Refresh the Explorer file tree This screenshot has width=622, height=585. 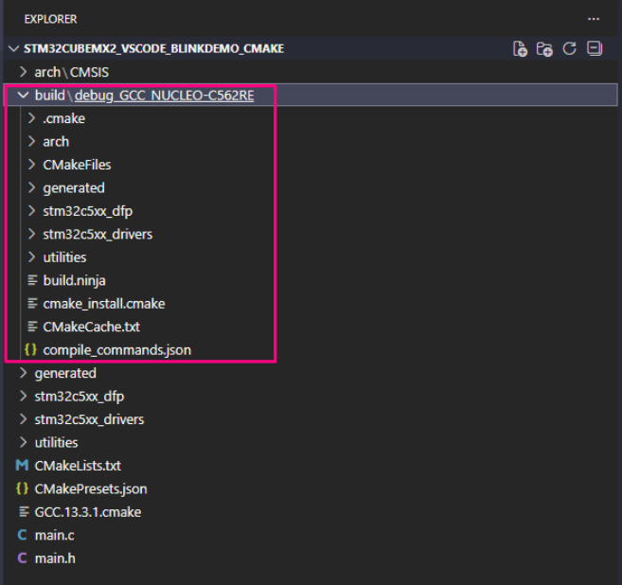pyautogui.click(x=569, y=49)
